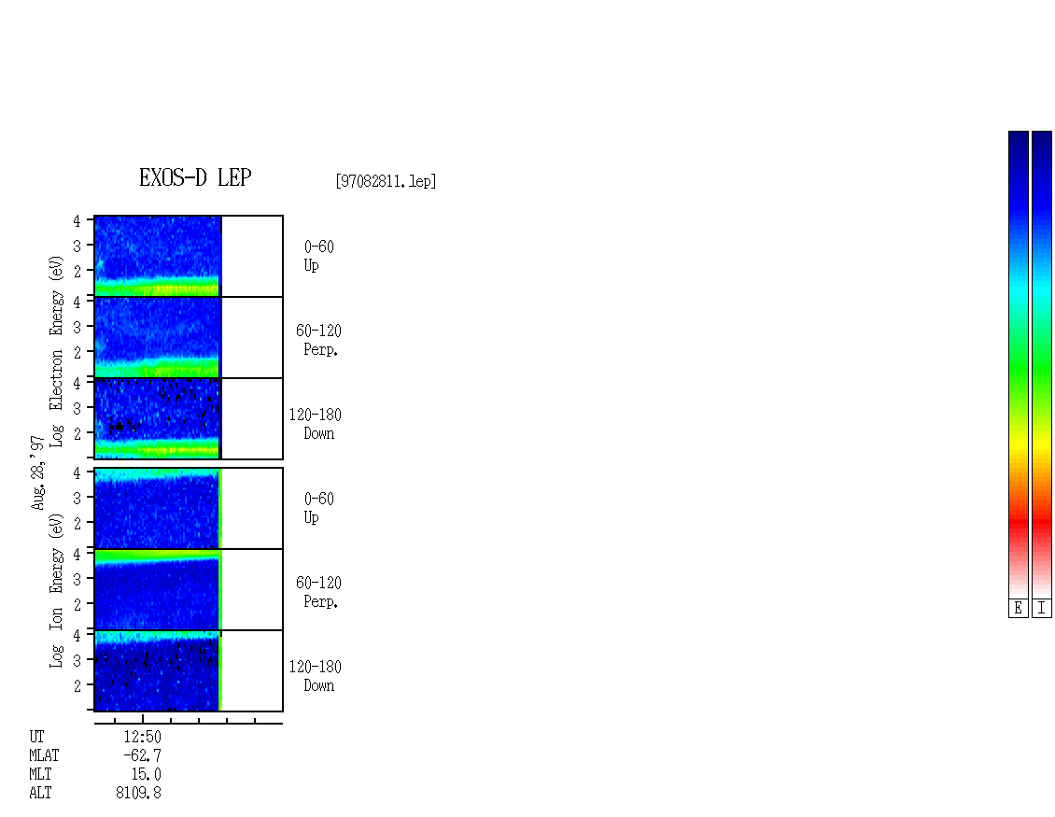Click the UT row label
This screenshot has height=817, width=1055.
tap(37, 737)
